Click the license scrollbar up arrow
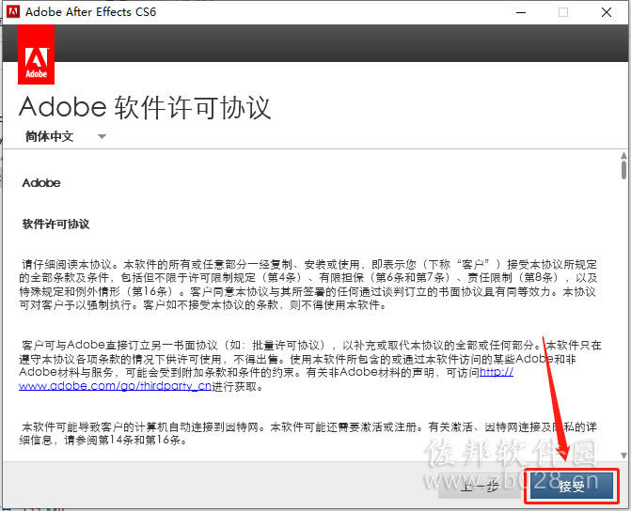The width and height of the screenshot is (631, 511). (623, 155)
